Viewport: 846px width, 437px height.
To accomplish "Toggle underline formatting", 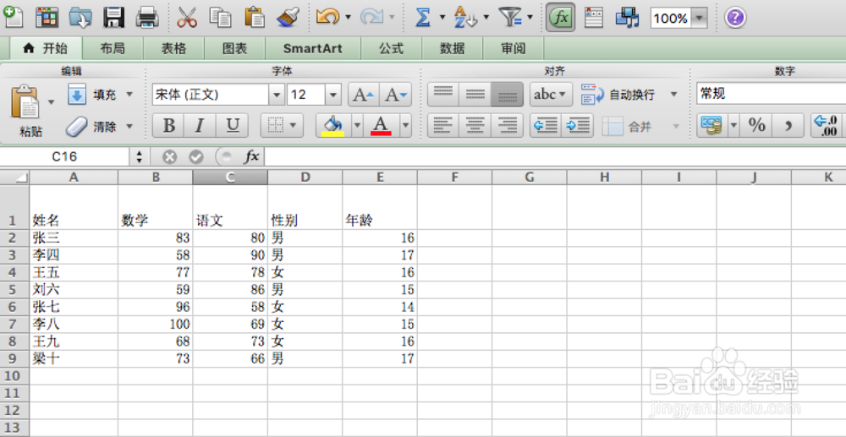I will coord(233,126).
